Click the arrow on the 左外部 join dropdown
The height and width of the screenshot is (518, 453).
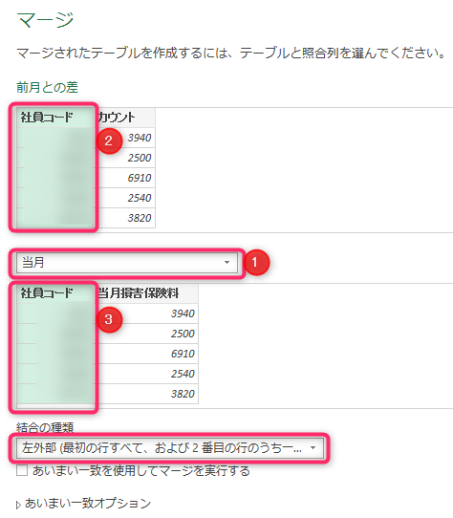point(313,448)
